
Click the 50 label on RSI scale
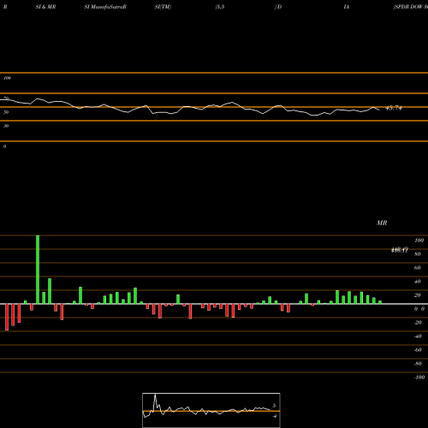(x=6, y=112)
